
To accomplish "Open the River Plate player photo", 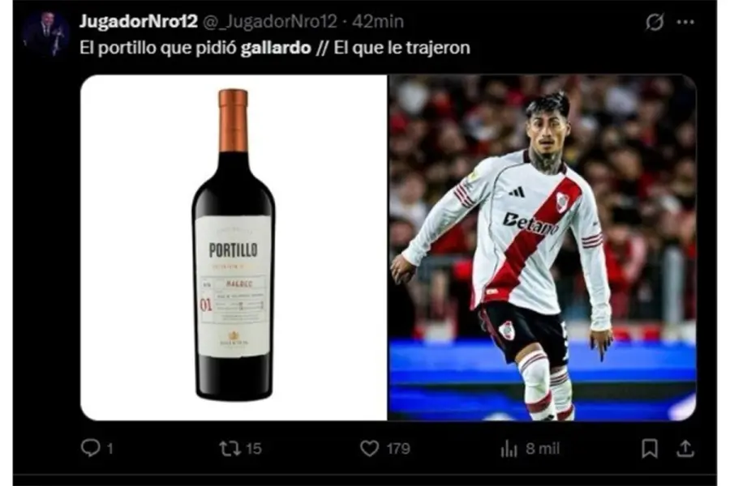I will [543, 247].
